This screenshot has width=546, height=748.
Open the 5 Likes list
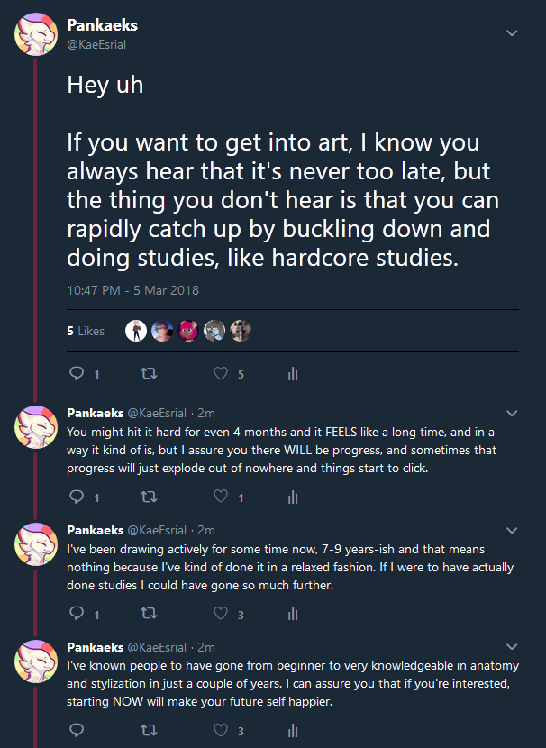(x=86, y=331)
